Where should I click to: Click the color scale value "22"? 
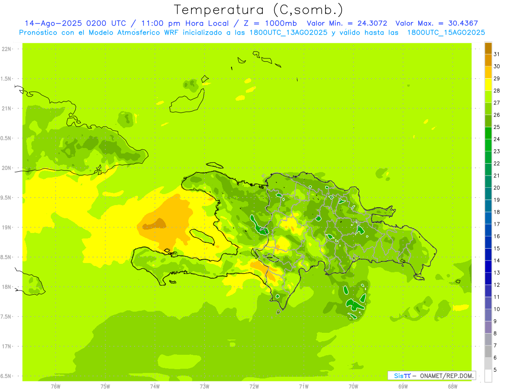coord(497,164)
